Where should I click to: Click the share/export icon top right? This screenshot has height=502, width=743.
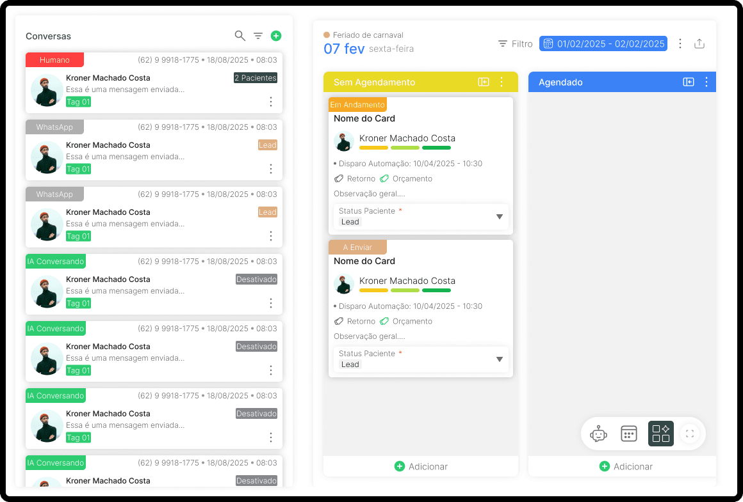[x=699, y=43]
